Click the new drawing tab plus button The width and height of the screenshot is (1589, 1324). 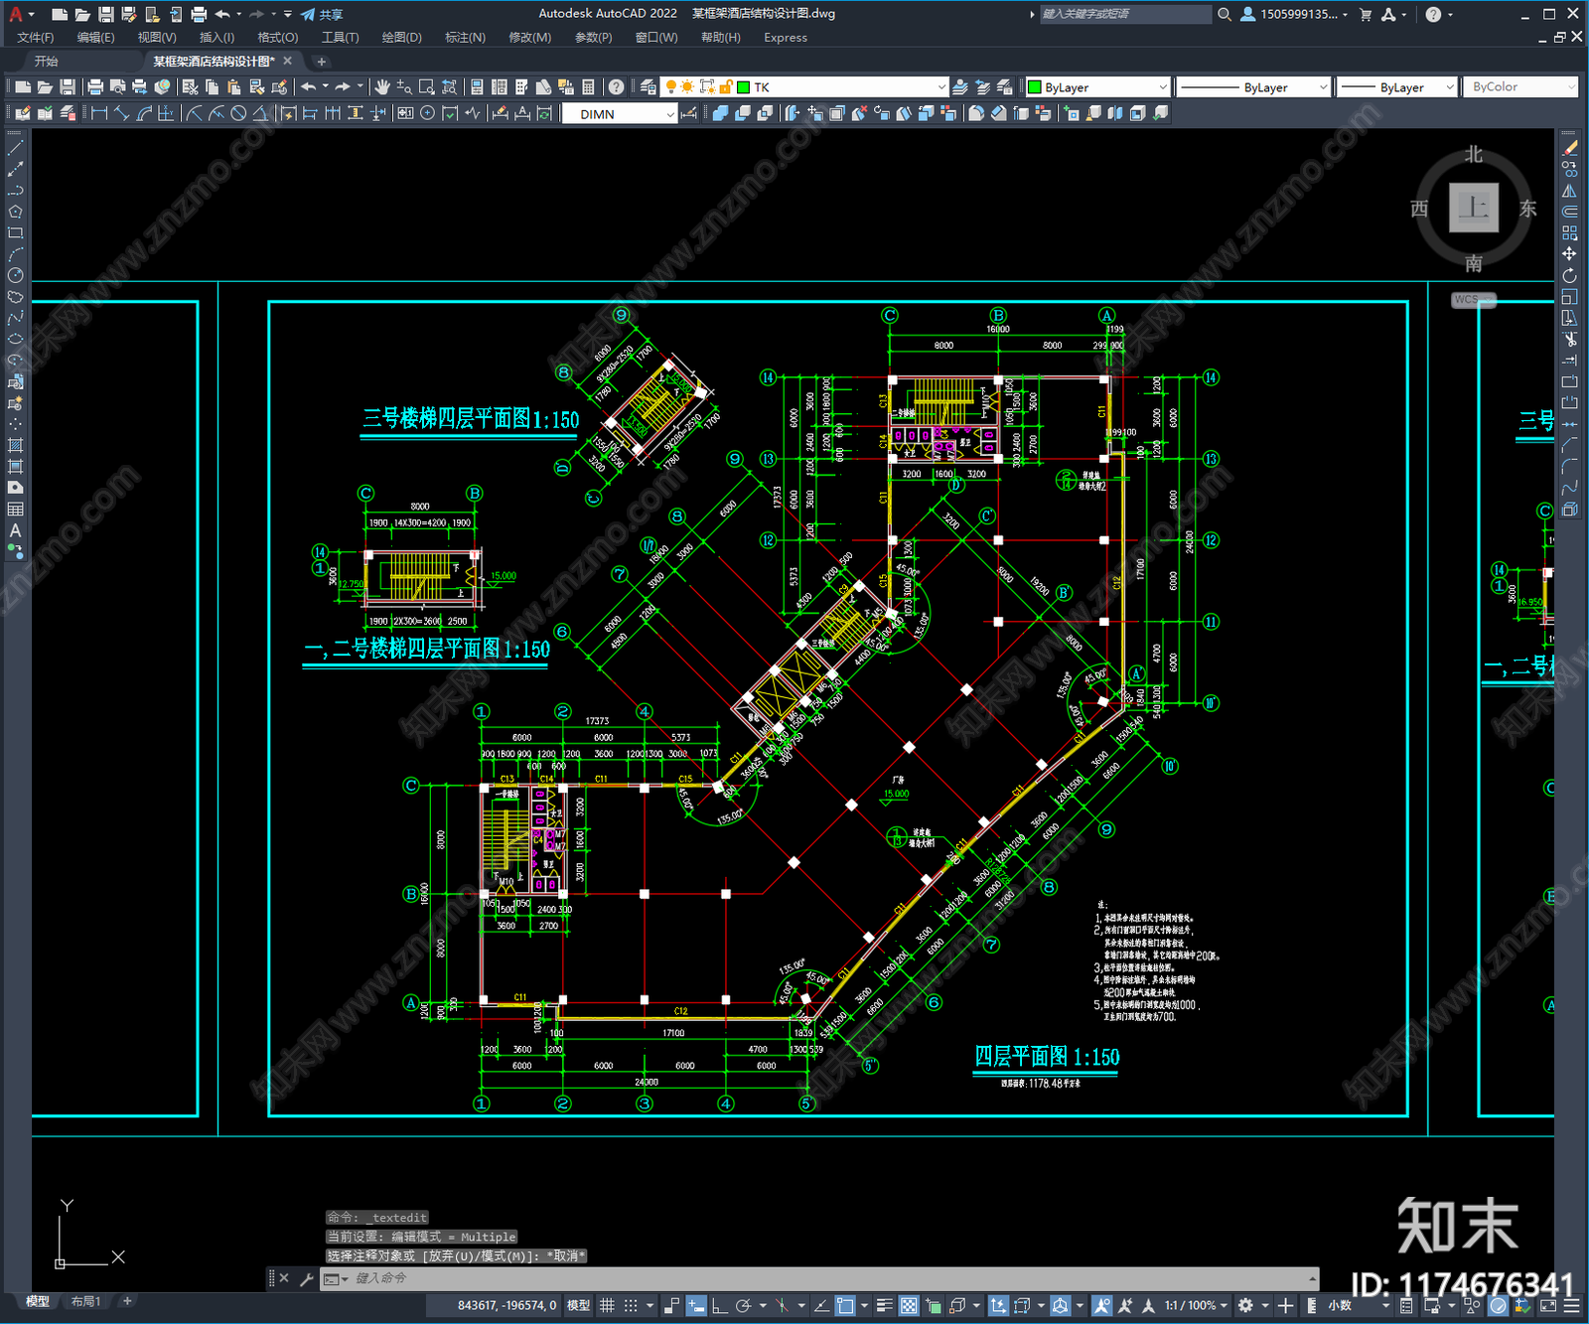coord(321,62)
